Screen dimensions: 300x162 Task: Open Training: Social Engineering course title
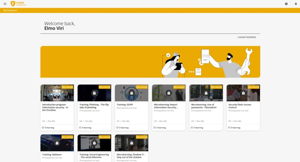point(94,156)
